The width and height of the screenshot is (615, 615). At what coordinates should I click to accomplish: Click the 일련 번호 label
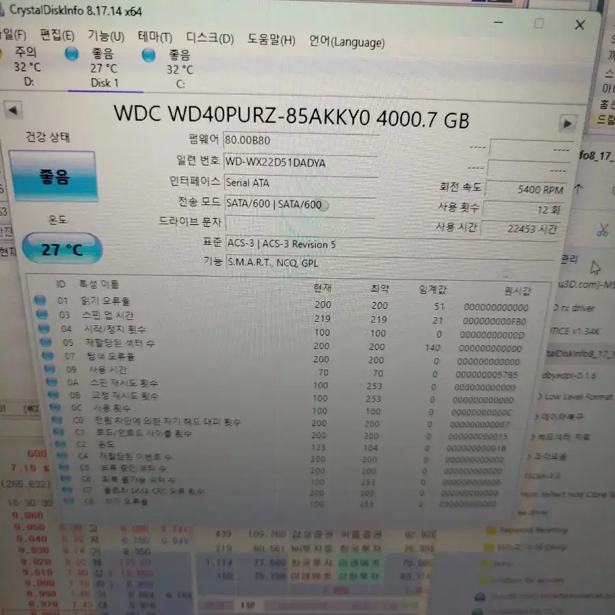pyautogui.click(x=197, y=160)
